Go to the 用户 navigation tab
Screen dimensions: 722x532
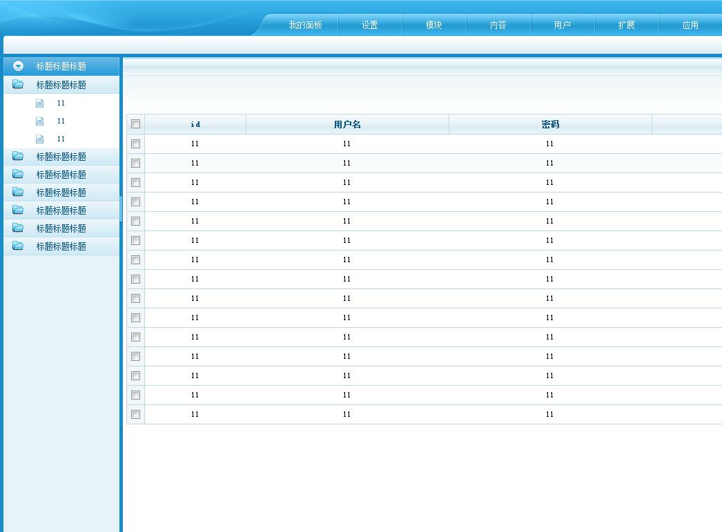(x=562, y=25)
